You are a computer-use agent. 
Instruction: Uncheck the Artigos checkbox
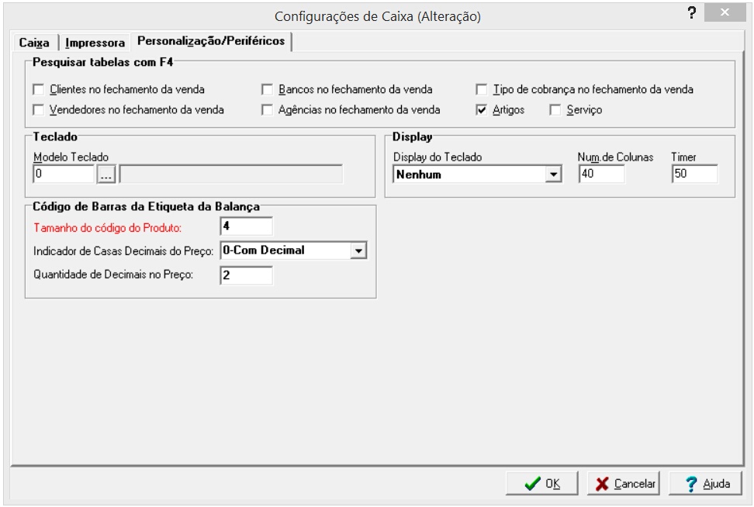(x=482, y=109)
